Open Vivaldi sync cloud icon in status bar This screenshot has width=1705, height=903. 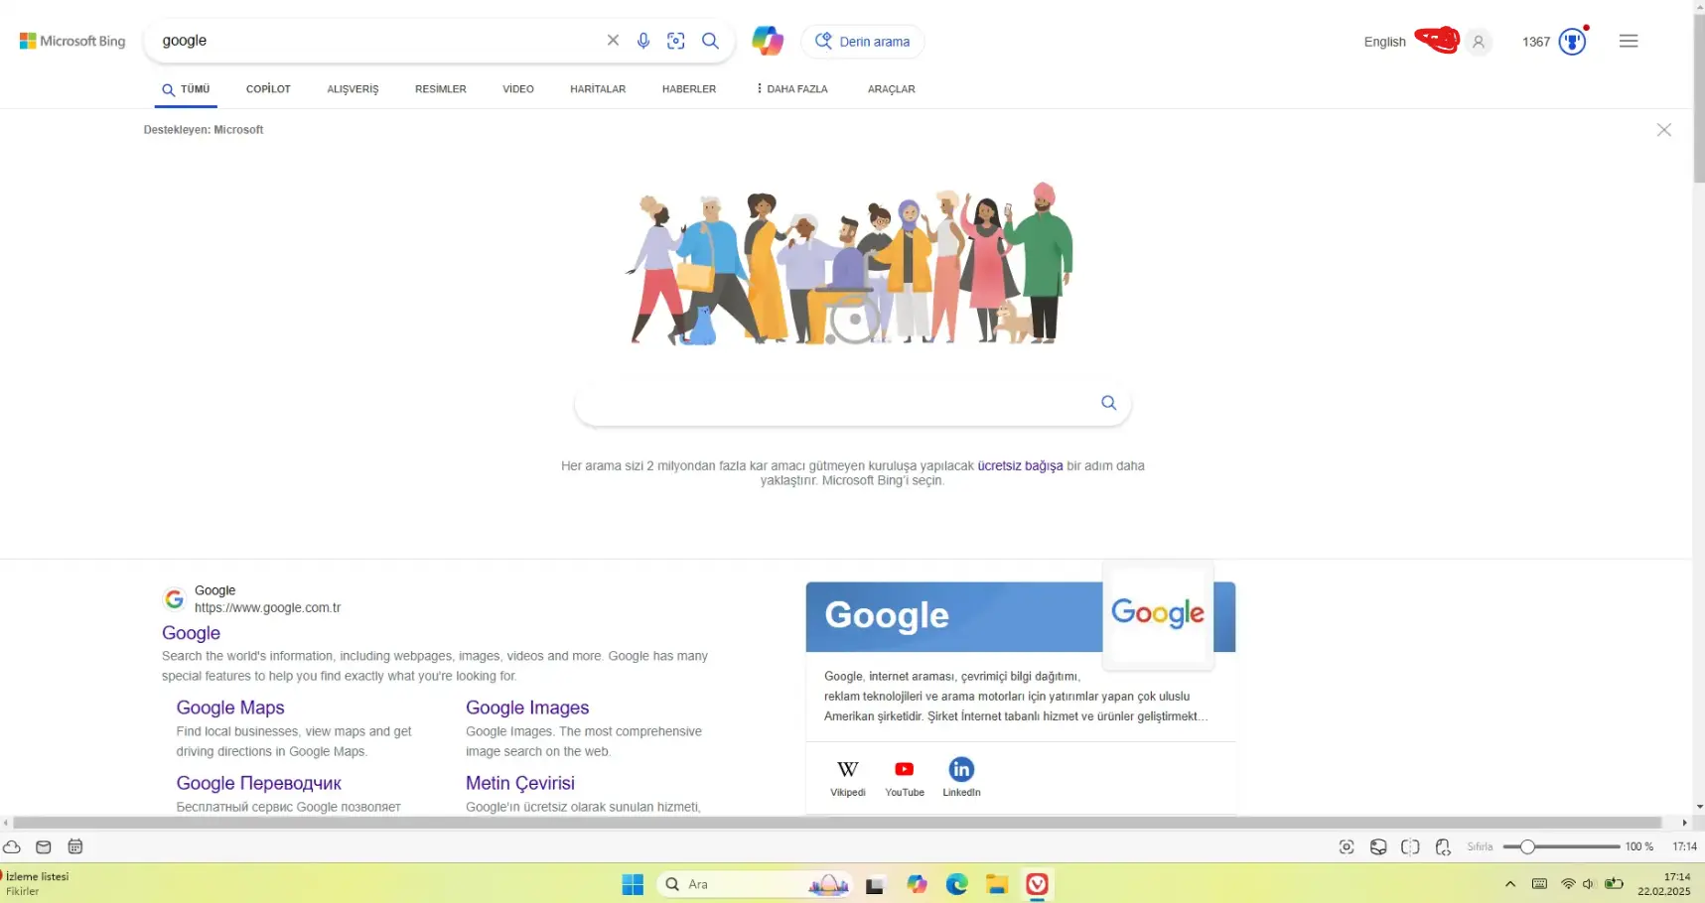pos(12,846)
